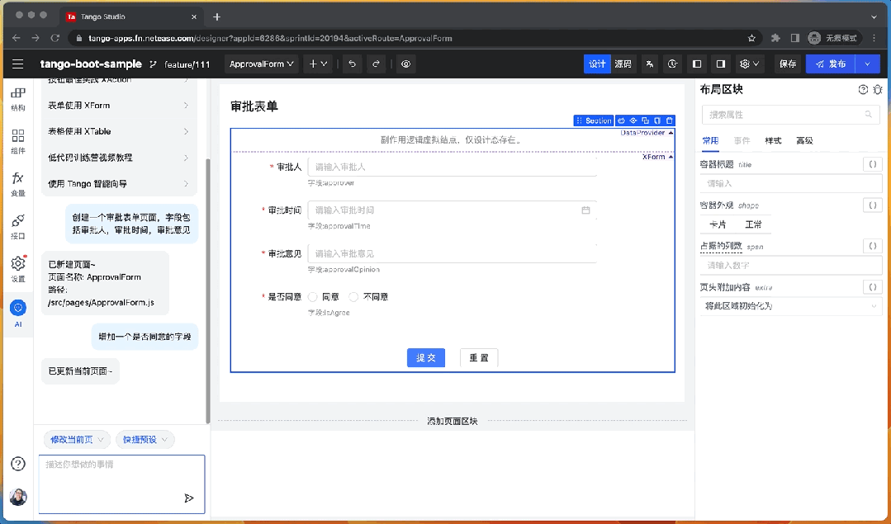Switch to 设计 design mode
This screenshot has height=524, width=891.
pos(597,64)
